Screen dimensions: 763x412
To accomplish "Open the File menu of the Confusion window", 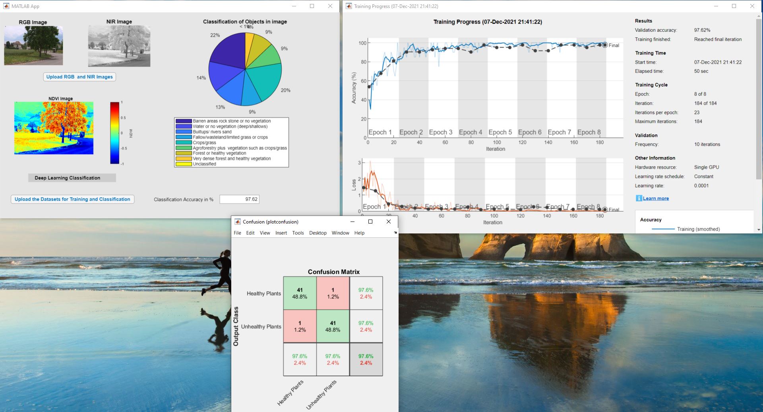I will point(237,233).
